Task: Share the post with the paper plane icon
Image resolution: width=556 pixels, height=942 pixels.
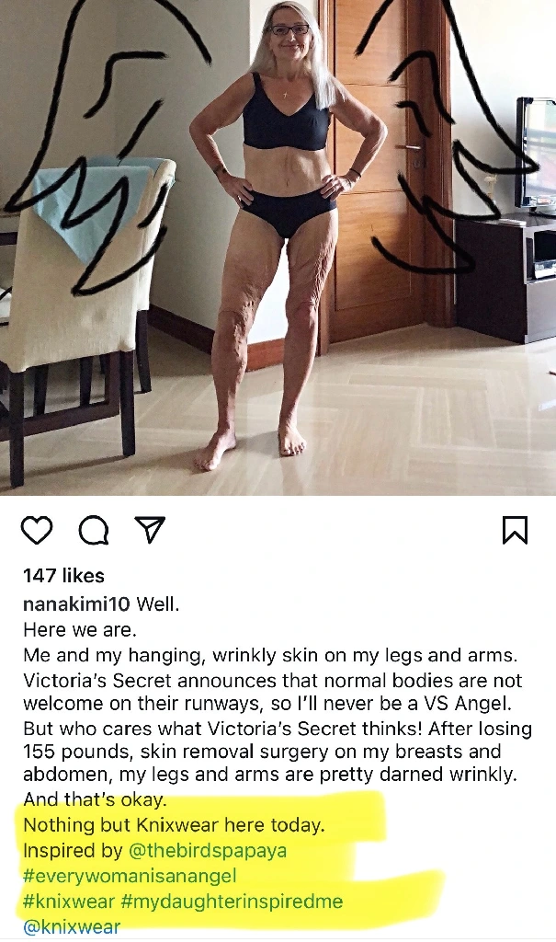Action: click(150, 530)
